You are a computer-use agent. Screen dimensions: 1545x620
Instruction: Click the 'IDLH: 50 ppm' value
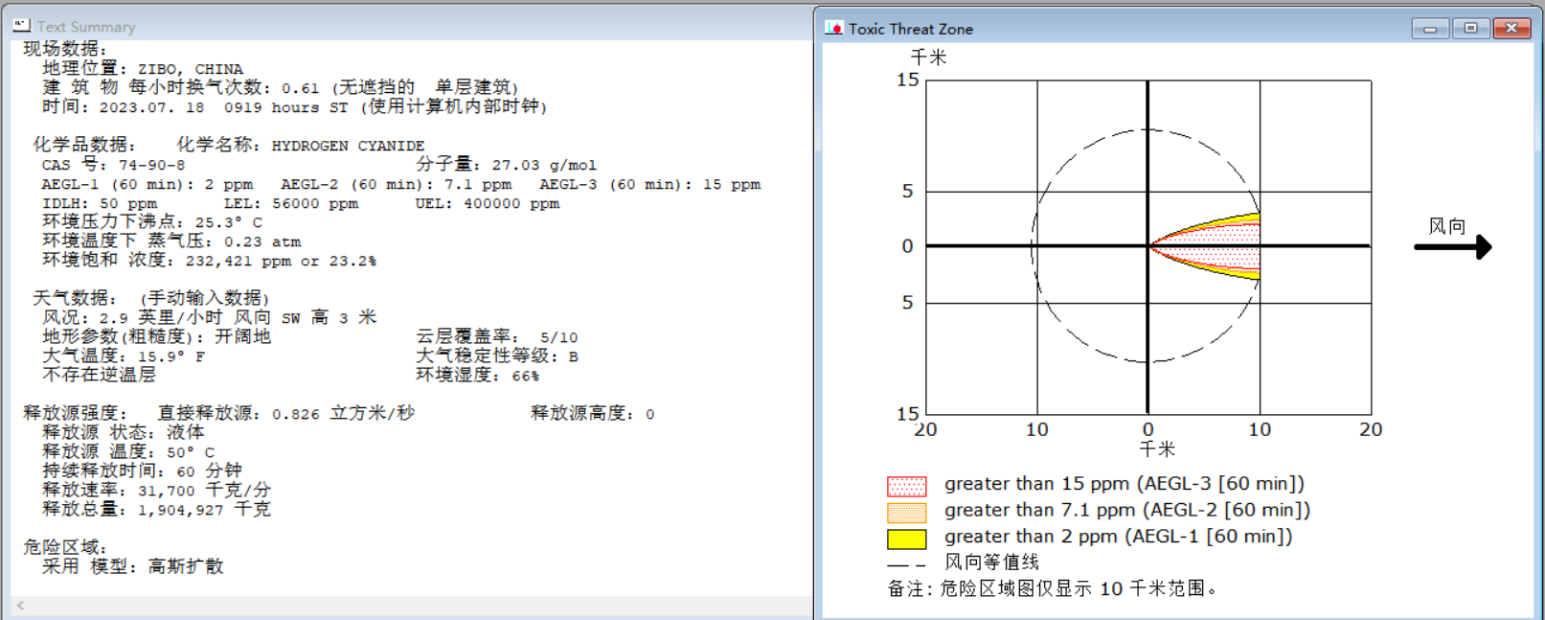coord(100,203)
